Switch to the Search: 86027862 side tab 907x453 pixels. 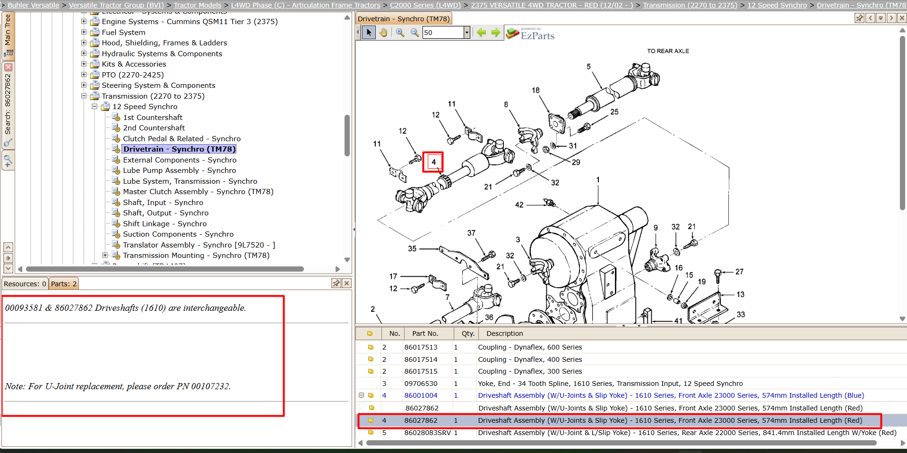coord(8,105)
